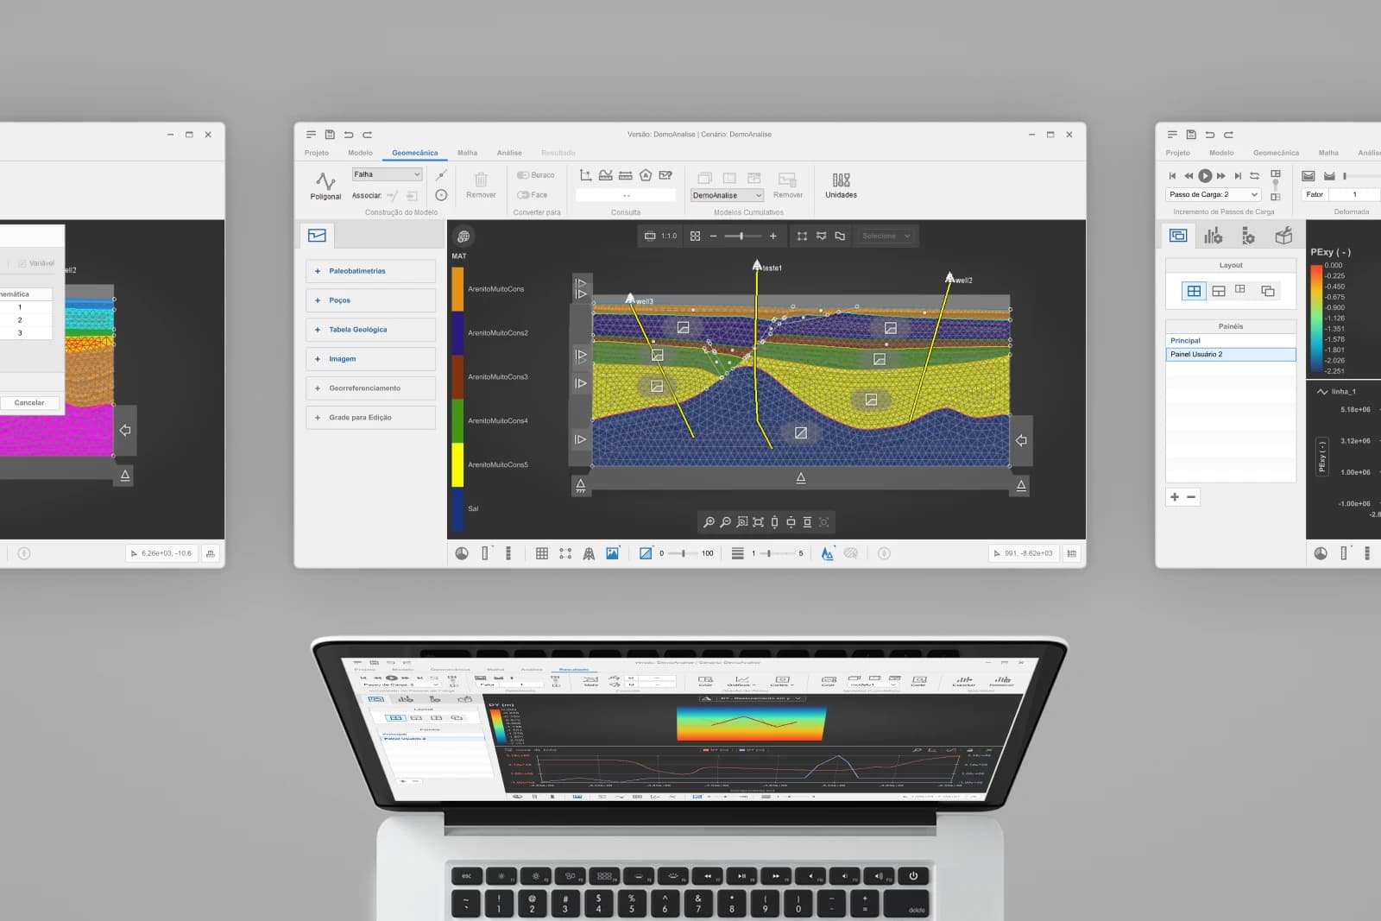This screenshot has width=1381, height=921.
Task: Toggle the nodes display icon in status bar
Action: pyautogui.click(x=565, y=553)
